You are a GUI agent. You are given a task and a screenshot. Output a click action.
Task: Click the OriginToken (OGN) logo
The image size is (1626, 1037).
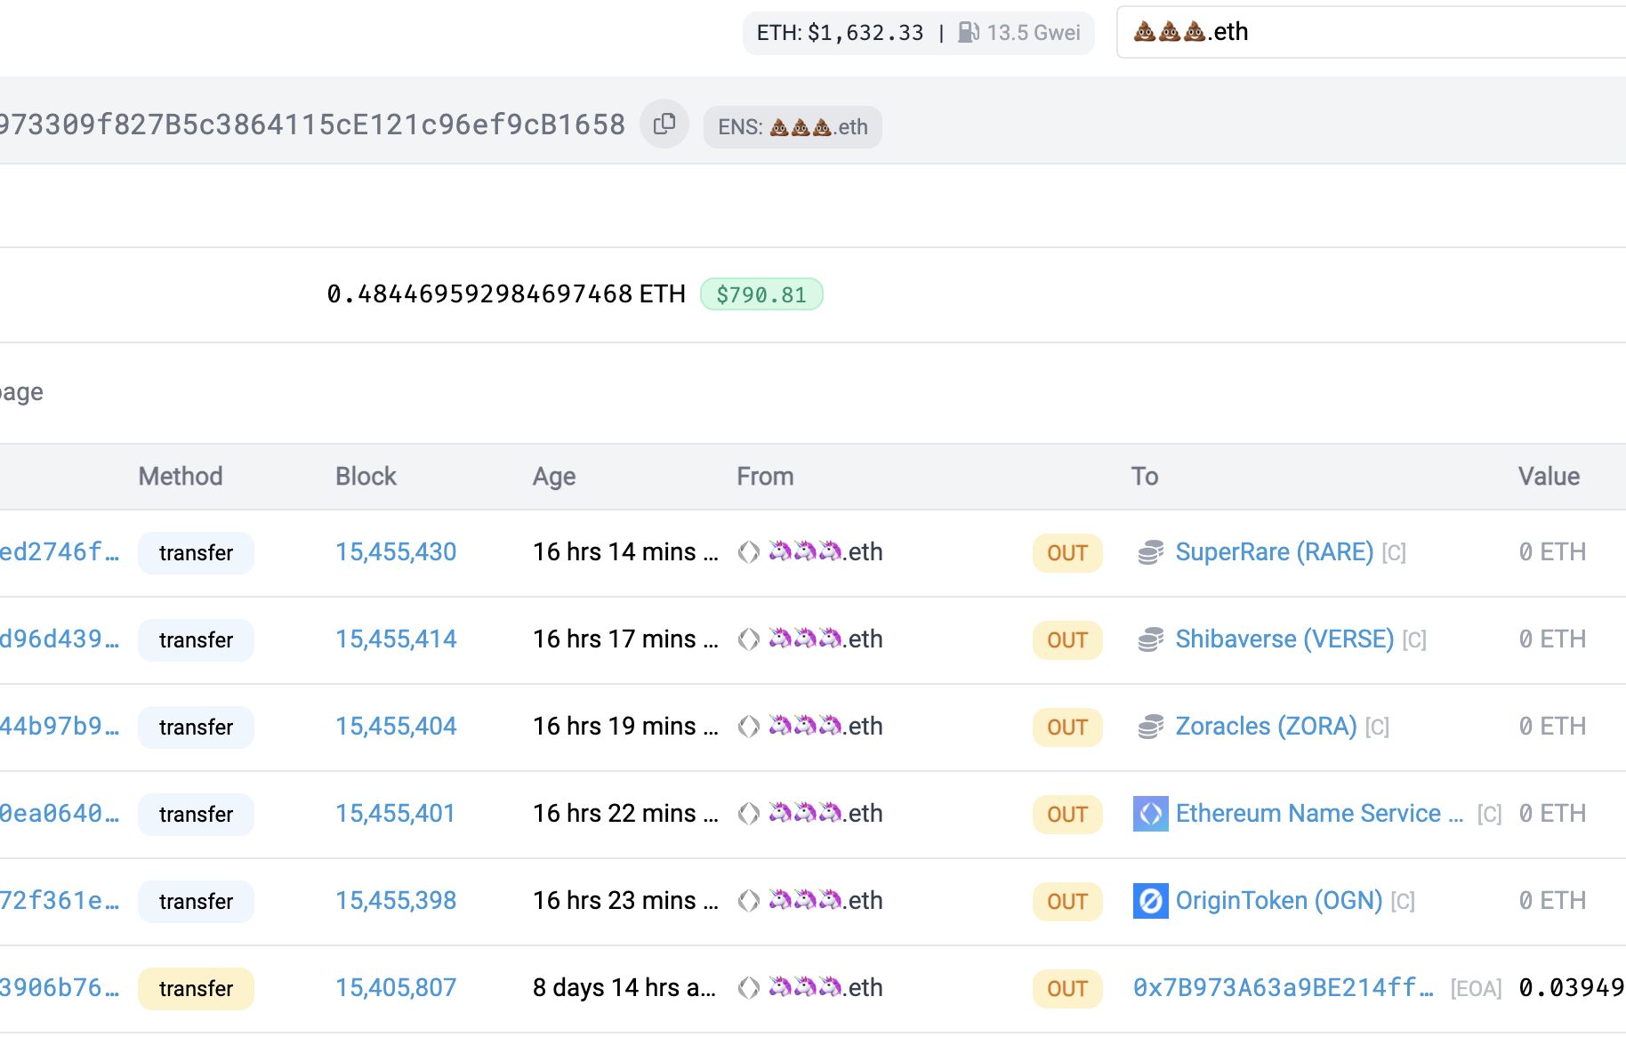(x=1150, y=900)
